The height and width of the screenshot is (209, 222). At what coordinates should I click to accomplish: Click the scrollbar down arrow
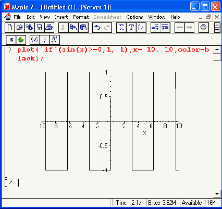pyautogui.click(x=217, y=194)
